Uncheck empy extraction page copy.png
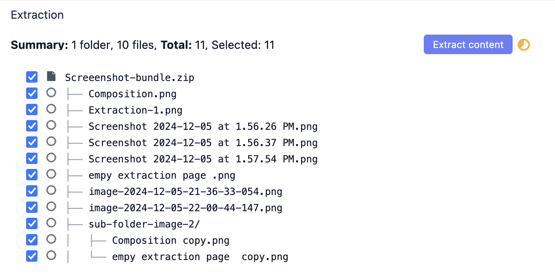 (x=31, y=256)
